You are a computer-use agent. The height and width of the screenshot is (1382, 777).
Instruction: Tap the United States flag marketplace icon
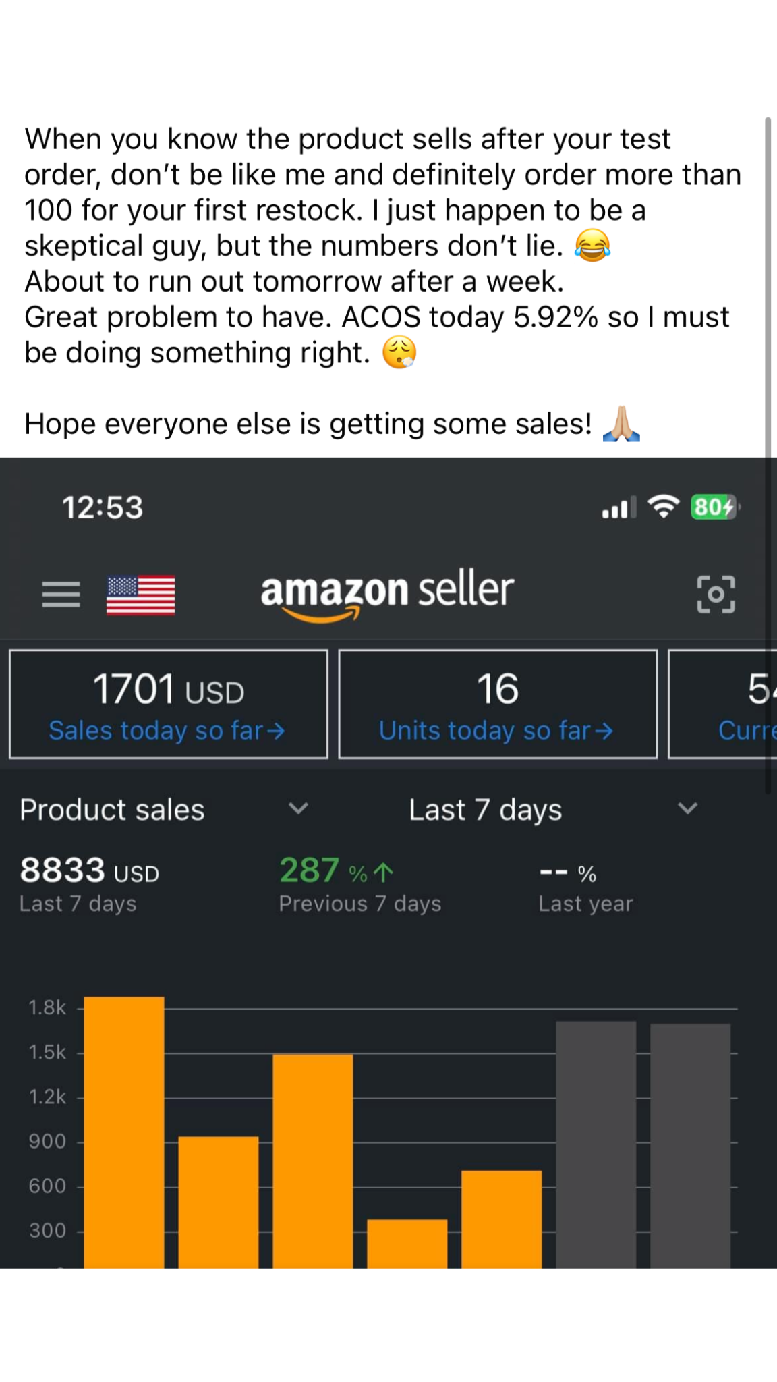(140, 595)
